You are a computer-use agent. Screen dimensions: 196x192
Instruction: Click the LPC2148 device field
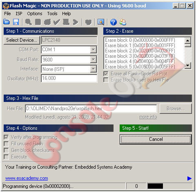[69, 40]
